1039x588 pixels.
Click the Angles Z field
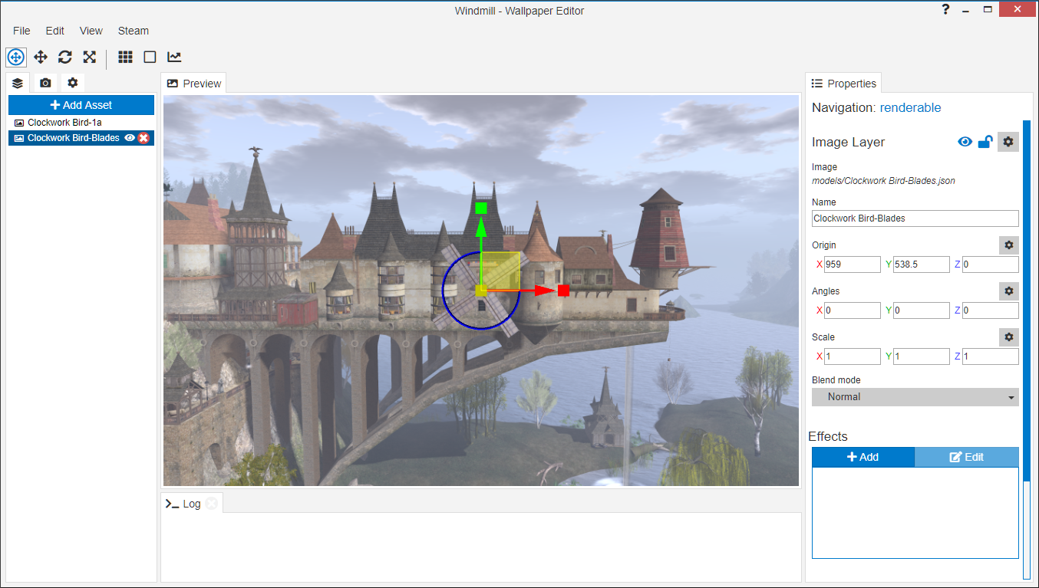tap(991, 310)
